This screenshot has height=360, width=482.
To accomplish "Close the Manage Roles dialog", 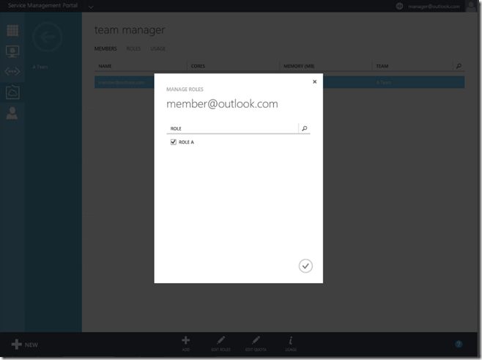I will [315, 82].
